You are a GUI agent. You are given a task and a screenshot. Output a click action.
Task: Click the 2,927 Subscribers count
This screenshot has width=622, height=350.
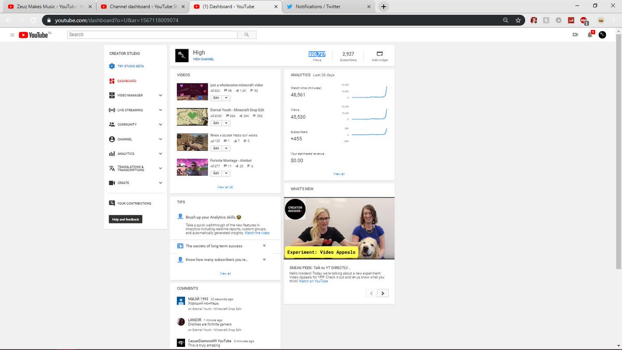(x=348, y=54)
